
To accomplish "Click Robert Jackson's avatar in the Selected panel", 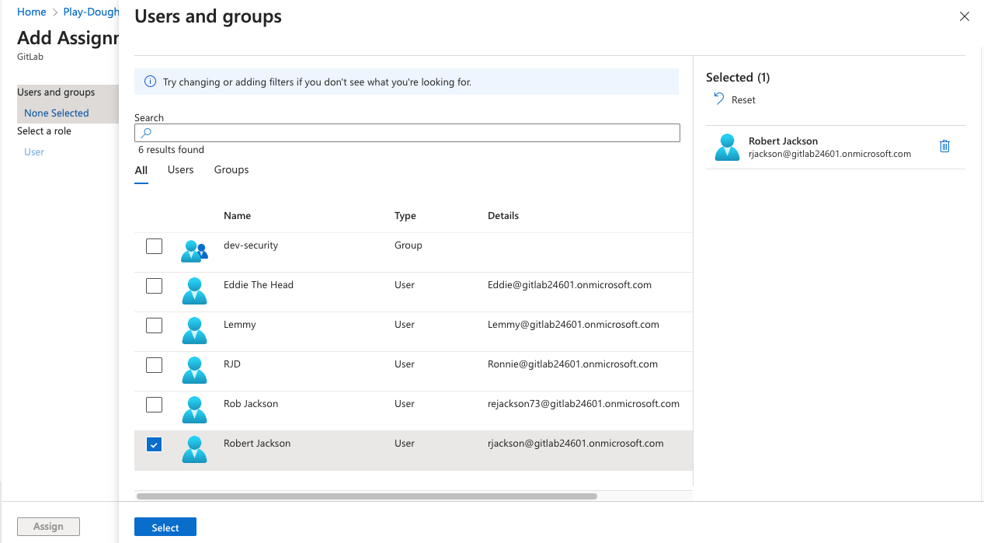I will [726, 146].
